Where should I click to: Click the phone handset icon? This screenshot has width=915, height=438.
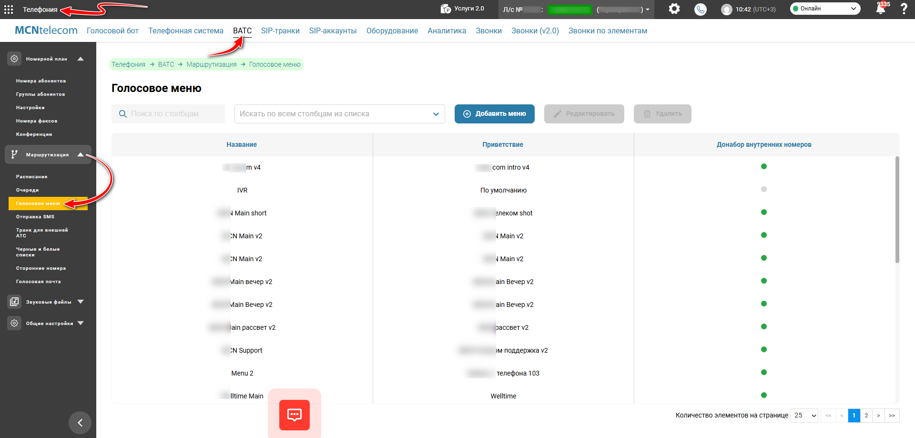click(x=700, y=9)
